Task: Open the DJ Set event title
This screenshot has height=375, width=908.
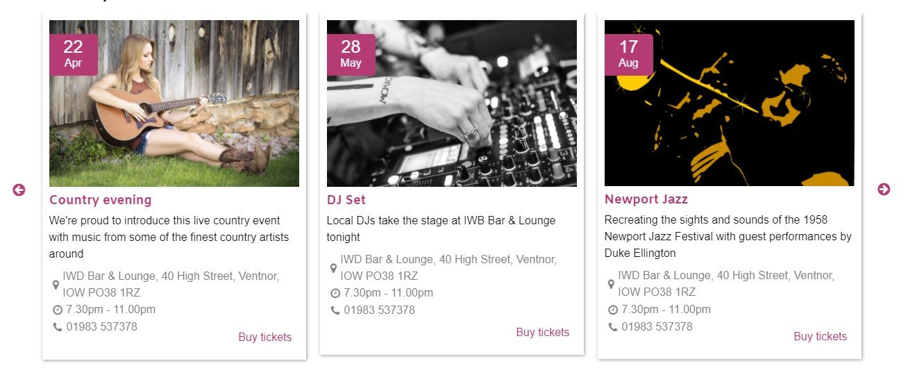Action: click(x=346, y=200)
